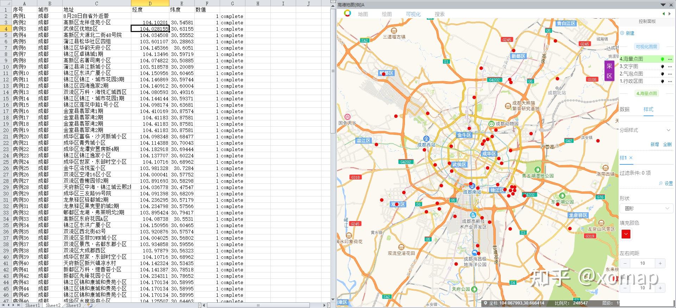The width and height of the screenshot is (676, 308).
Task: Click the gear icon beside 设置
Action: click(661, 183)
